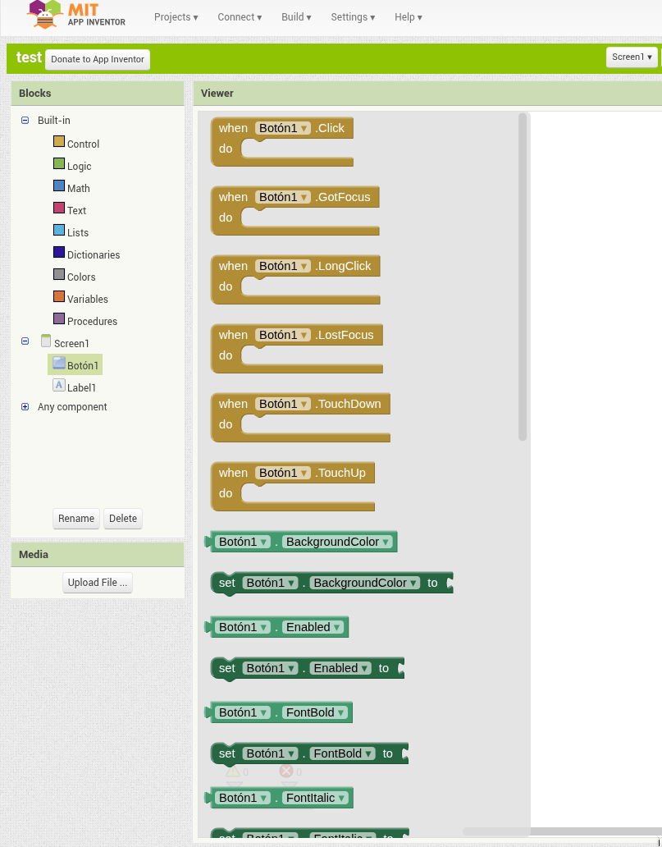Image resolution: width=662 pixels, height=847 pixels.
Task: Open the Procedures blocks category
Action: [x=92, y=321]
